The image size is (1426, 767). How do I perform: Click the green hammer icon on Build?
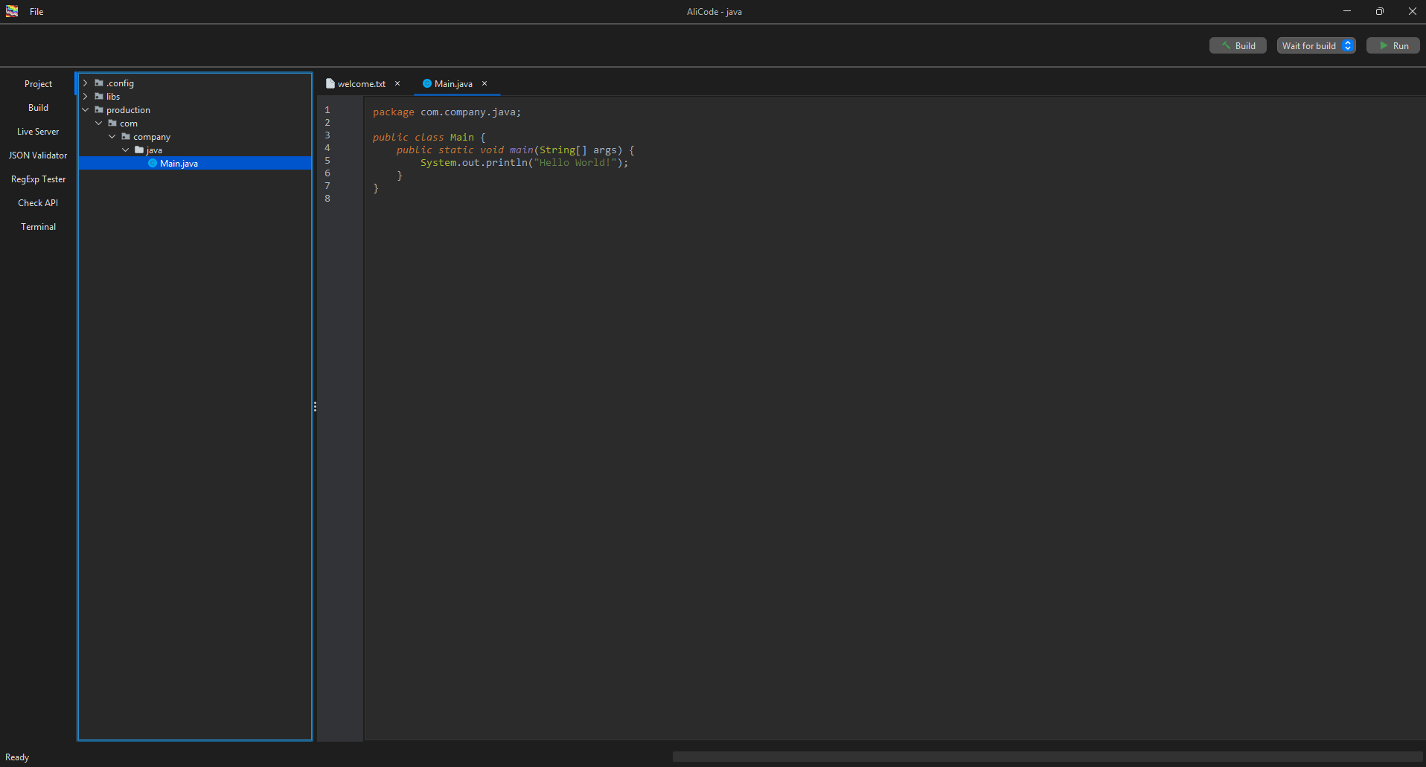pyautogui.click(x=1227, y=45)
